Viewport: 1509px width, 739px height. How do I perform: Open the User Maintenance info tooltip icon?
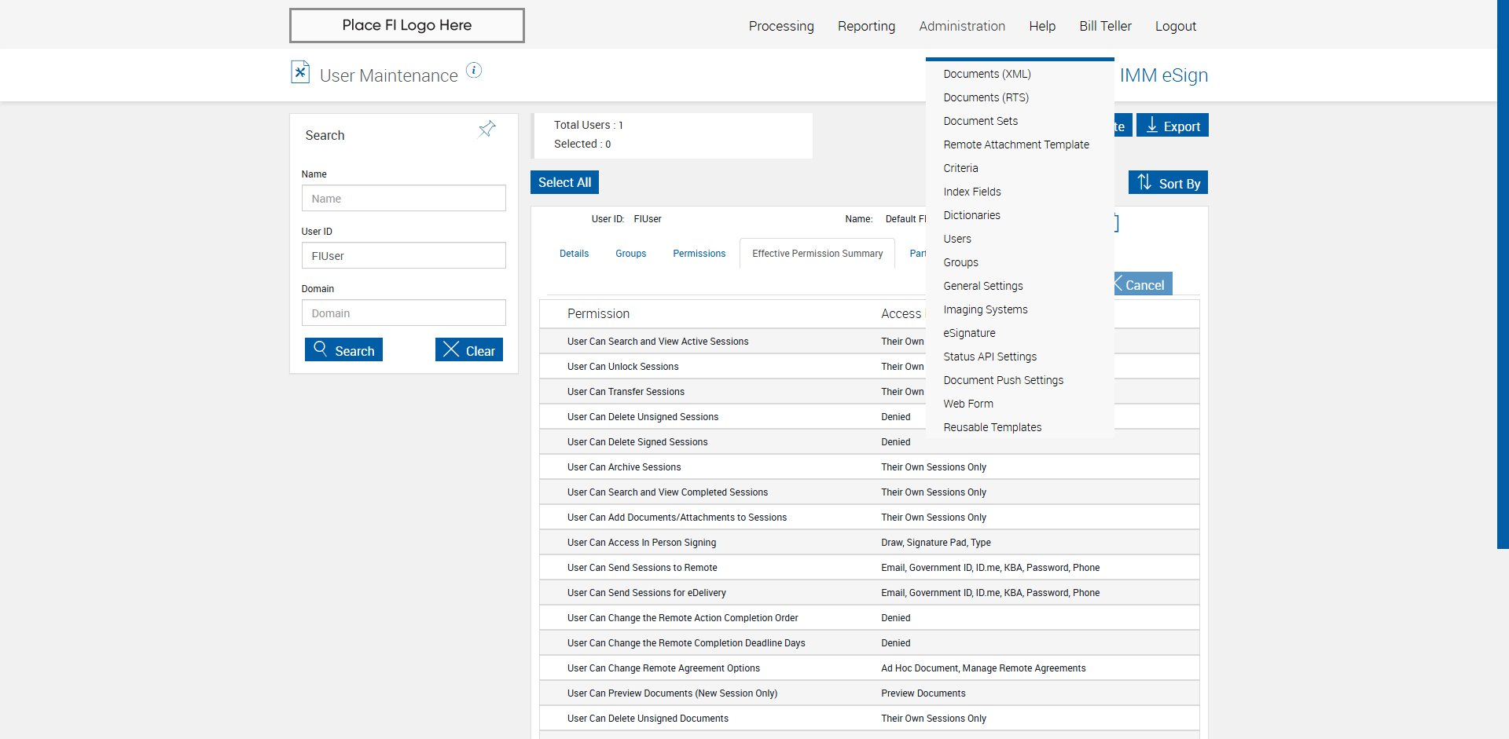(x=474, y=71)
